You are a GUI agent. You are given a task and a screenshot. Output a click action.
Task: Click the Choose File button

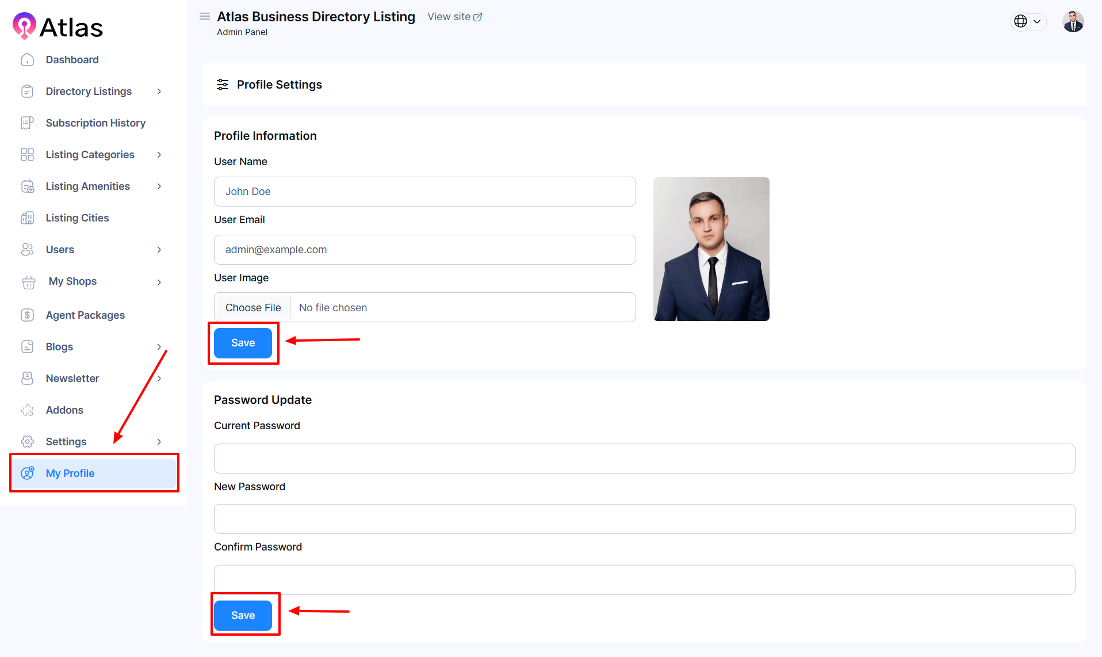pos(253,308)
